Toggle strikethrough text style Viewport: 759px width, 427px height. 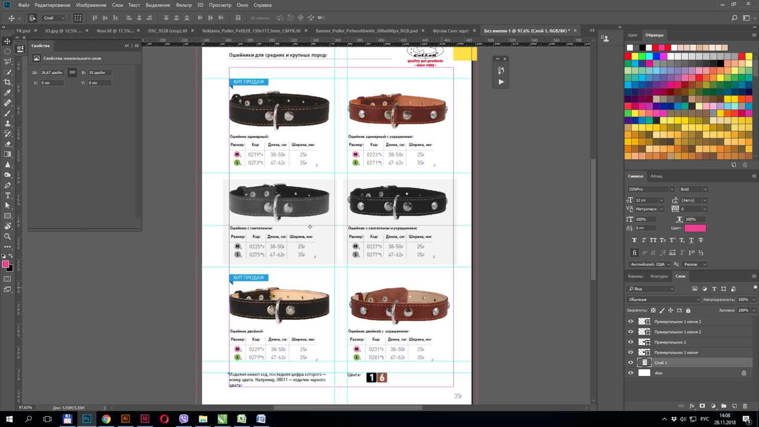(701, 240)
